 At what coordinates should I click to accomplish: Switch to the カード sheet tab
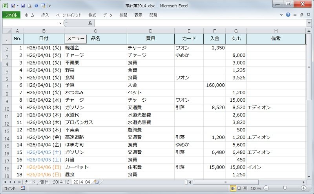[30, 182]
